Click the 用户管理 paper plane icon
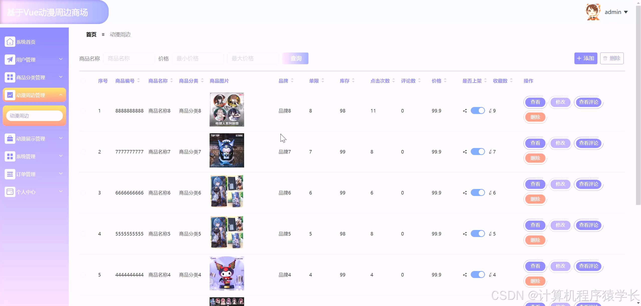 tap(10, 59)
